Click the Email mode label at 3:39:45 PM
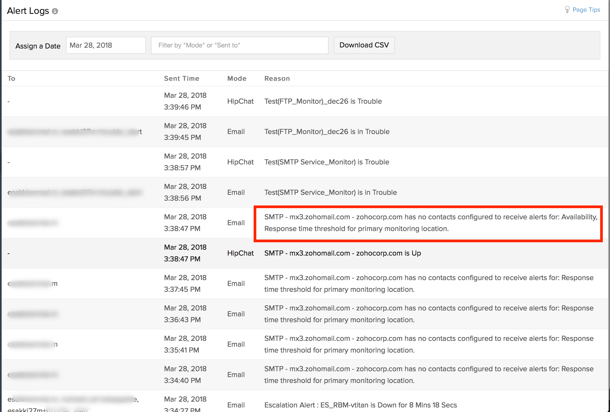Image resolution: width=610 pixels, height=412 pixels. tap(236, 131)
